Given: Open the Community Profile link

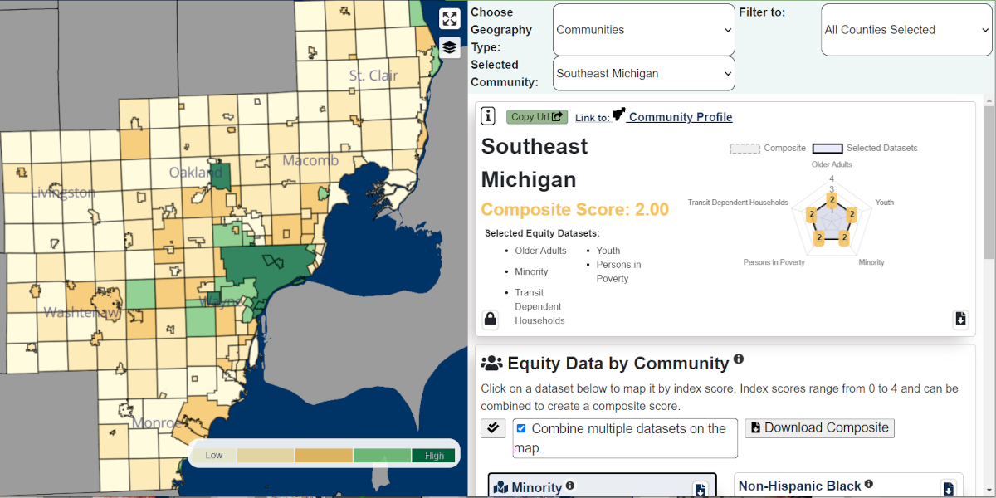Looking at the screenshot, I should (x=679, y=116).
